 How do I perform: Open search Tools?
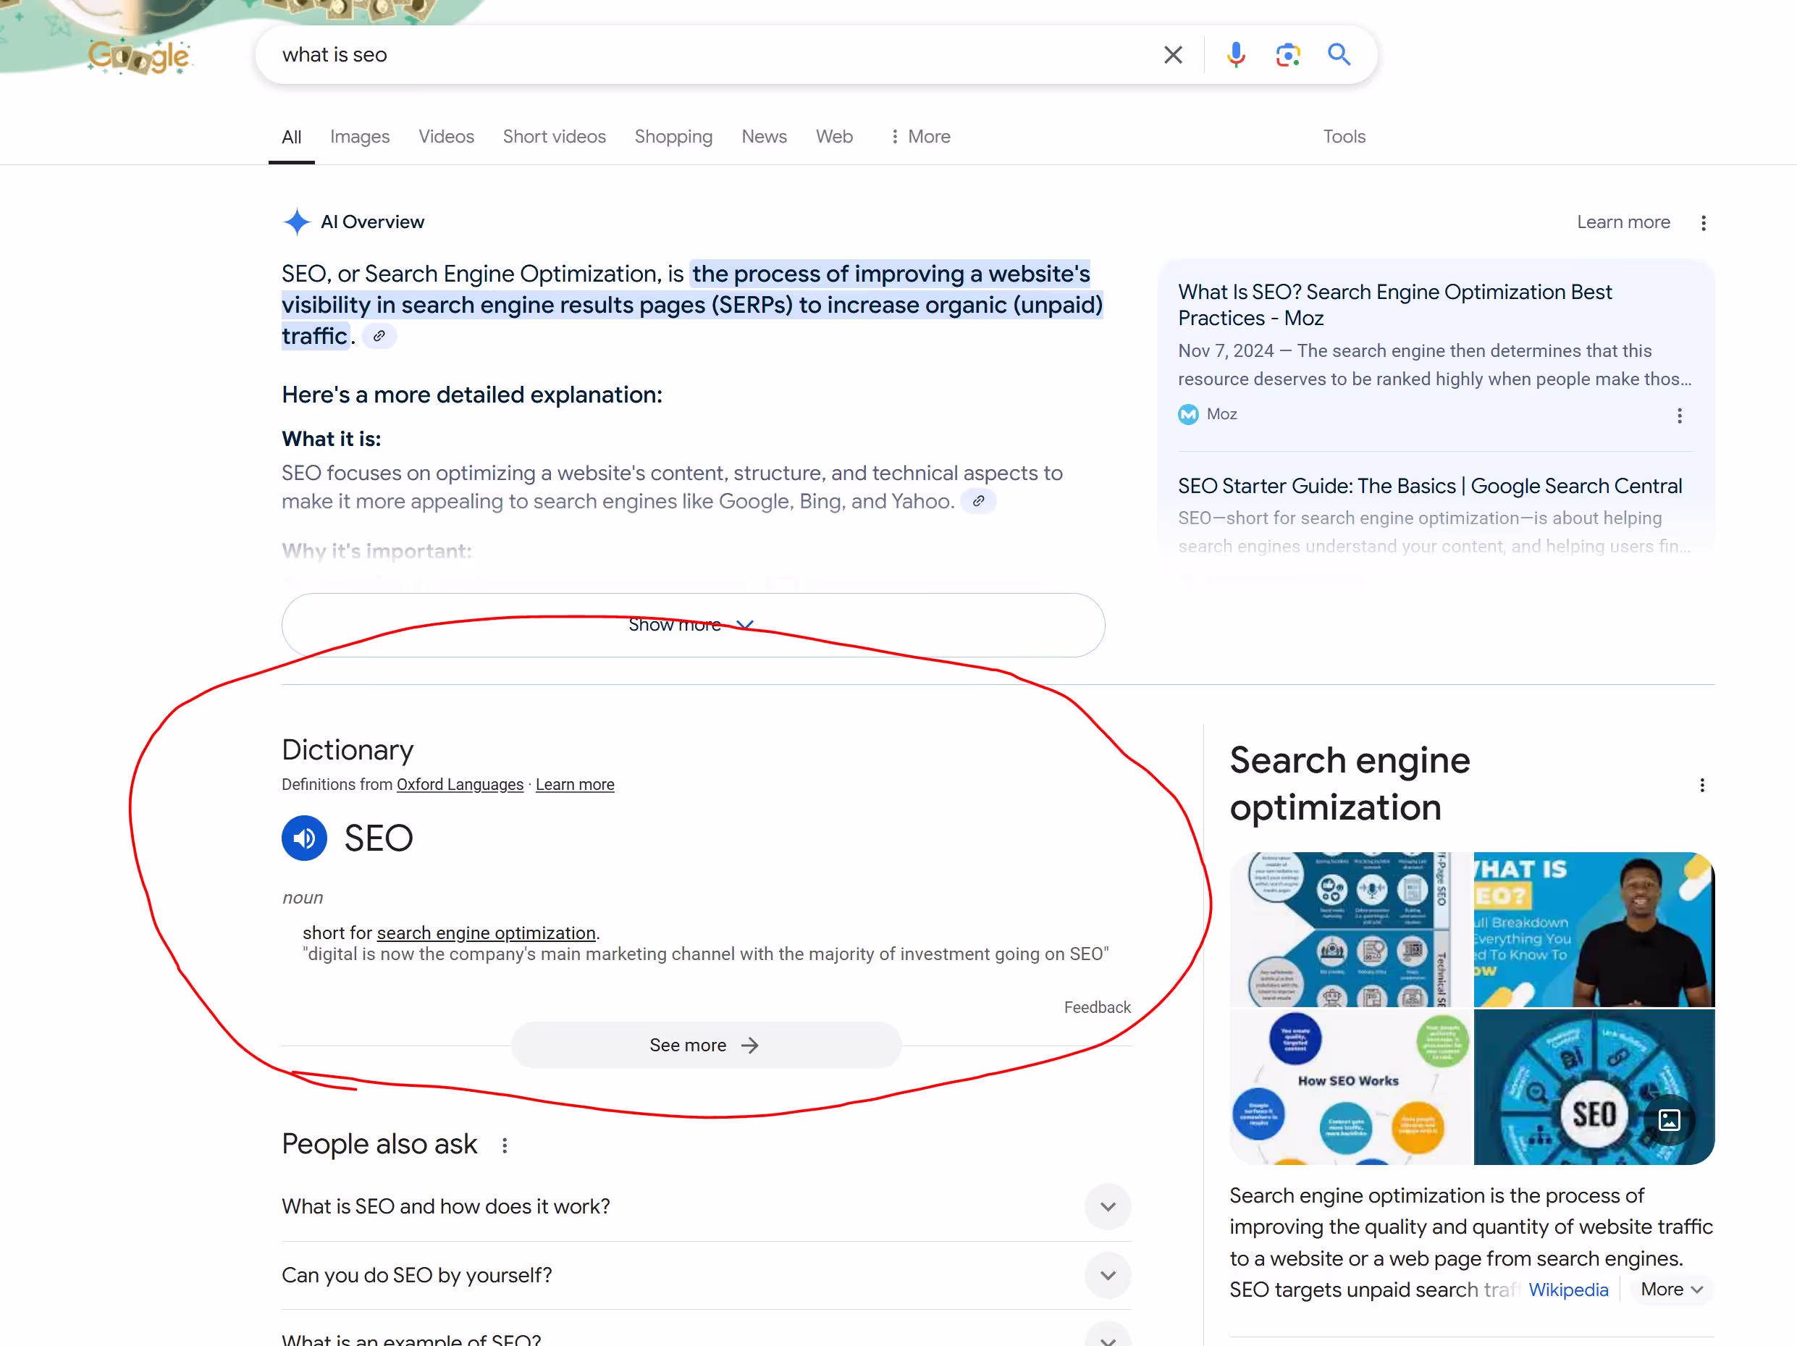click(1344, 136)
